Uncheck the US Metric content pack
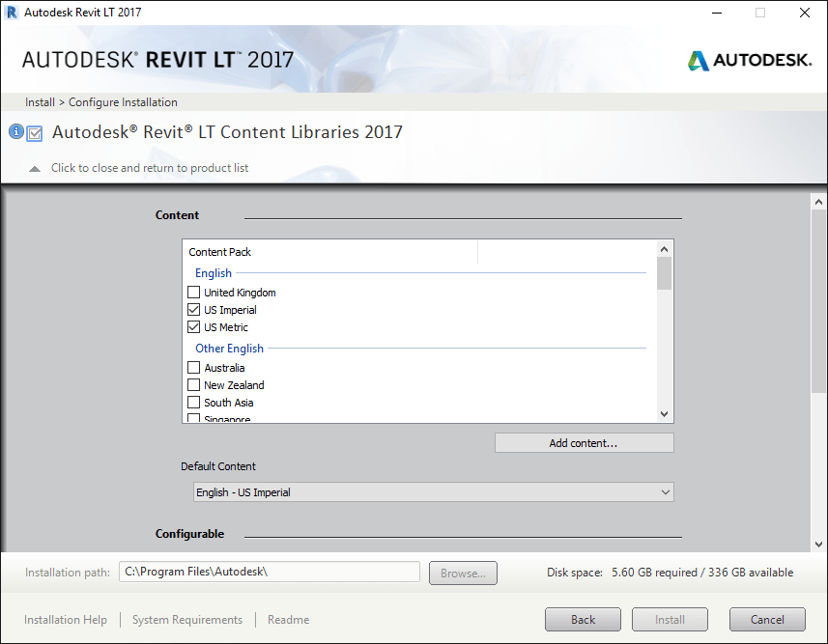 tap(194, 326)
